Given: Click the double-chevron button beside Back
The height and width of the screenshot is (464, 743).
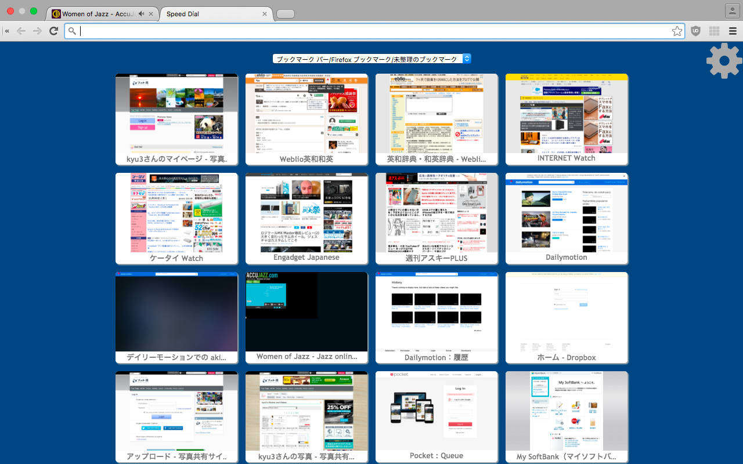Looking at the screenshot, I should pos(7,31).
